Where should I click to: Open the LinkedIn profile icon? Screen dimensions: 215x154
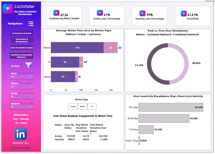pyautogui.click(x=21, y=134)
